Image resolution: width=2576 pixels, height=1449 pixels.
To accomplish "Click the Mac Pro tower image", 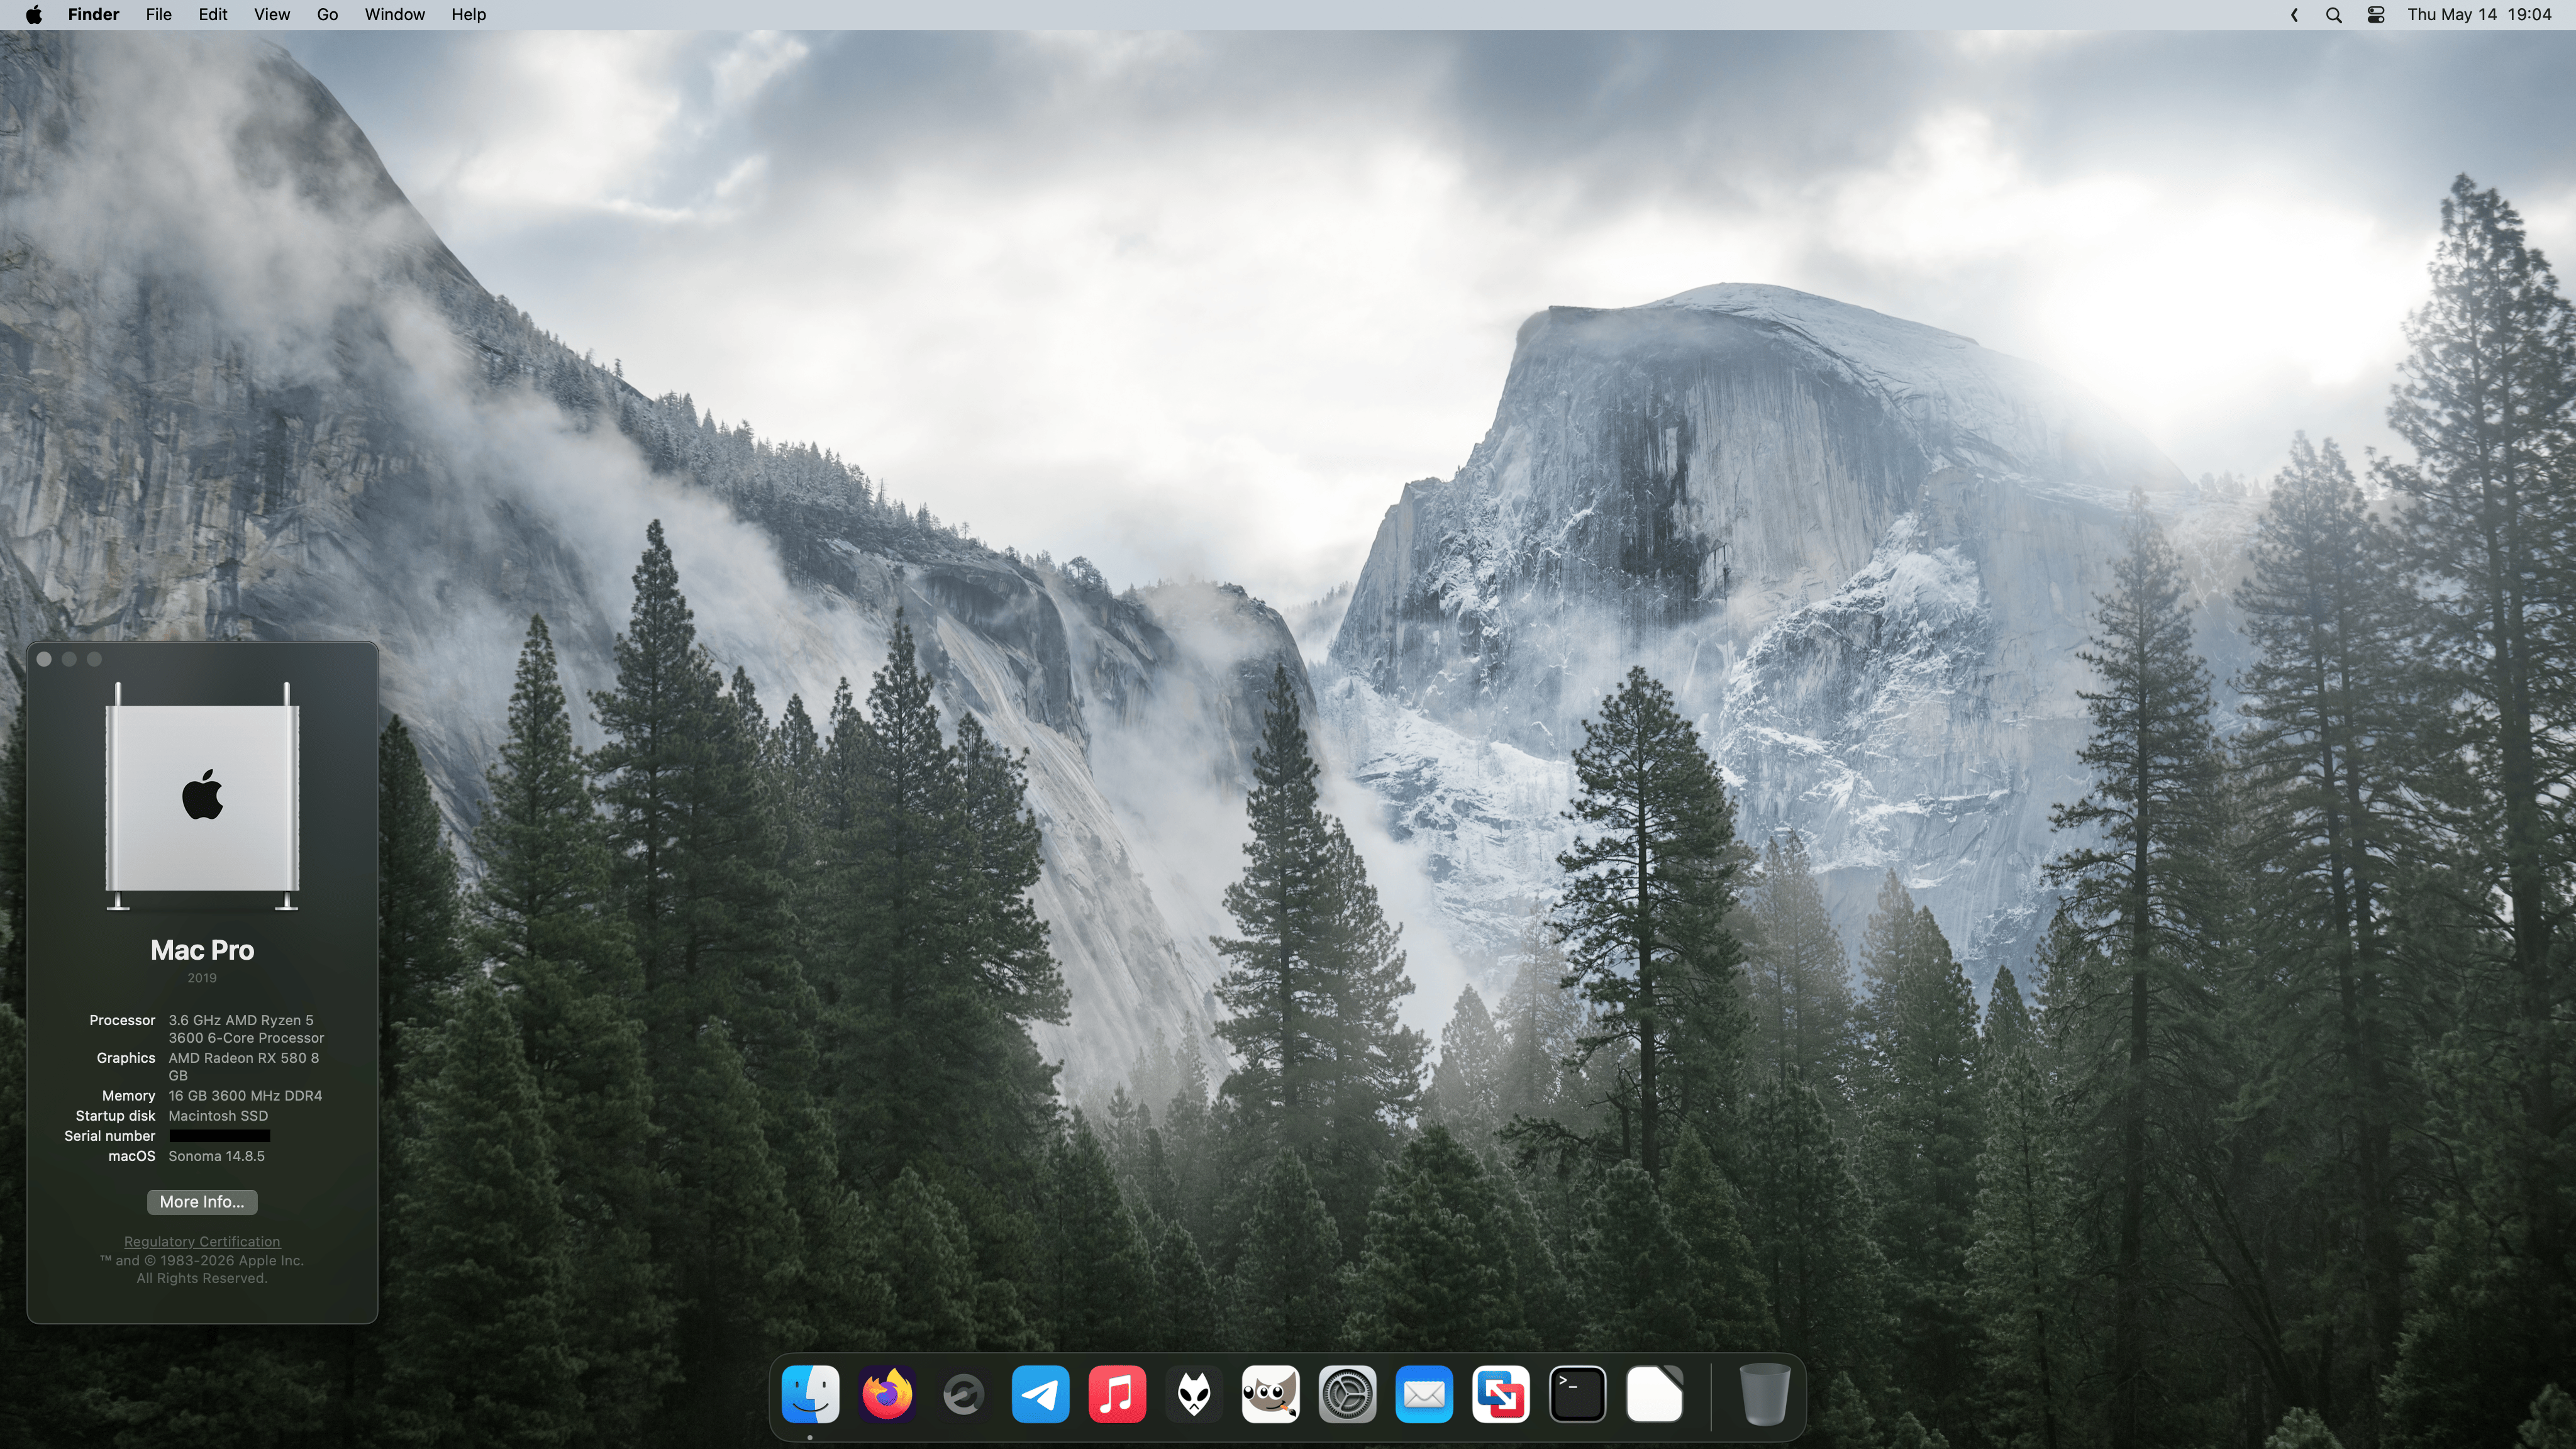I will coord(202,796).
